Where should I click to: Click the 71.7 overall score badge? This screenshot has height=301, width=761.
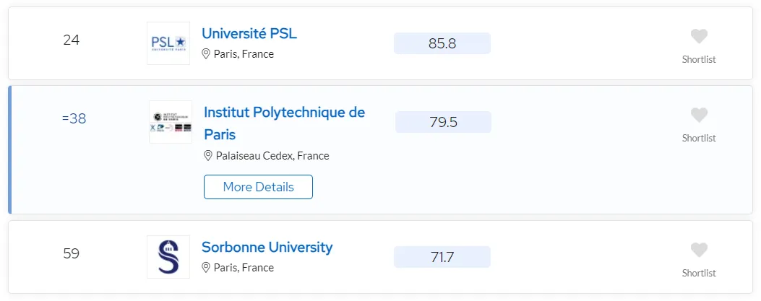click(442, 257)
